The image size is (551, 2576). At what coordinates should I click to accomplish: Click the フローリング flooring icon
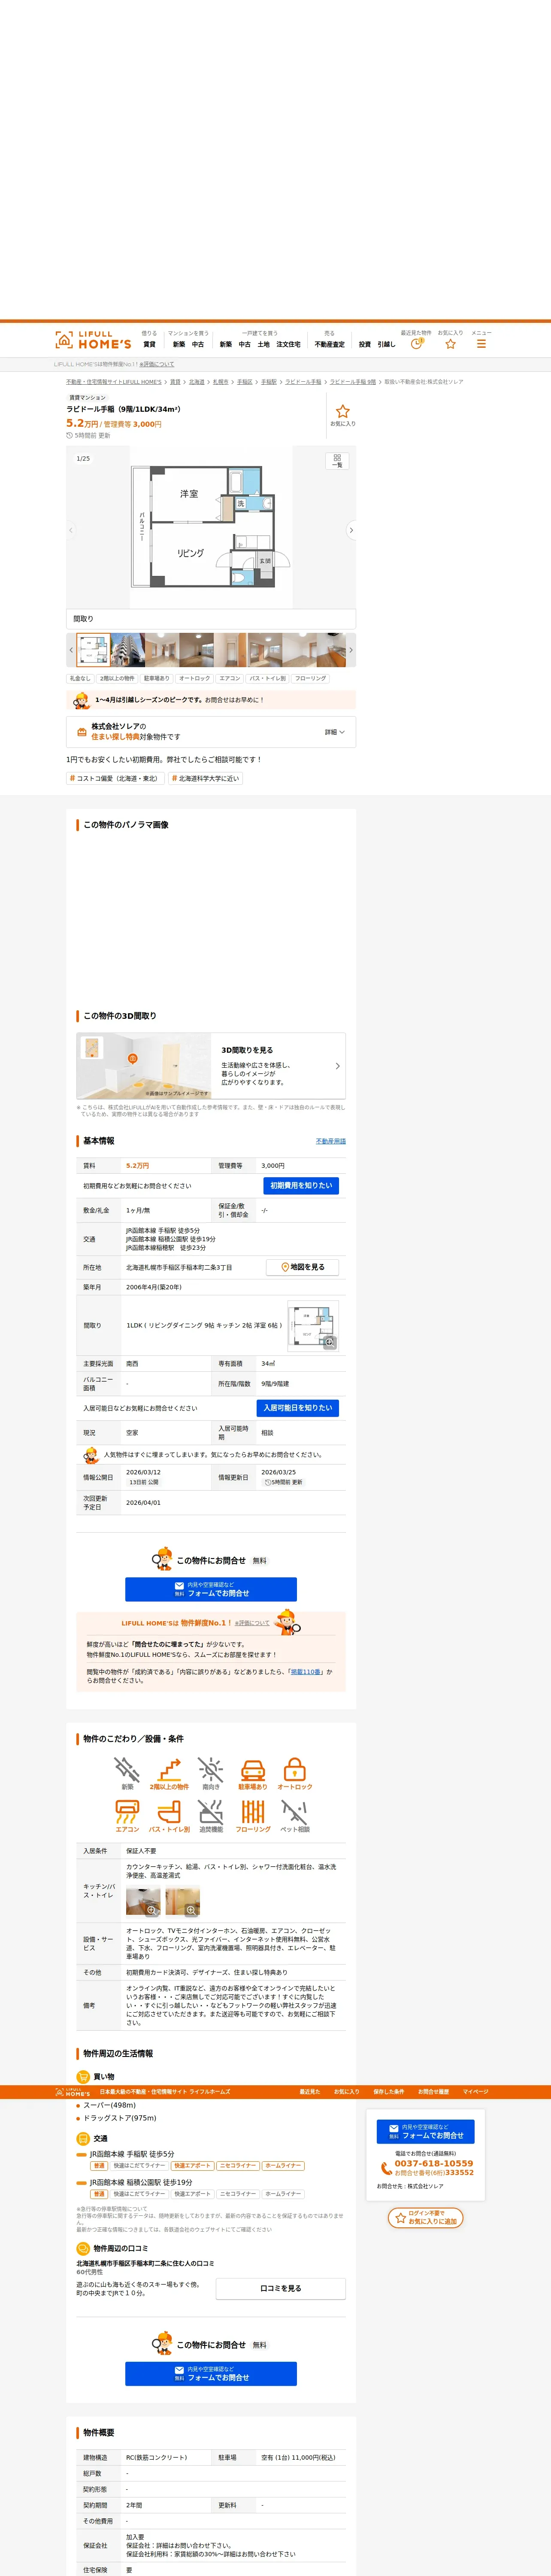tap(253, 1812)
